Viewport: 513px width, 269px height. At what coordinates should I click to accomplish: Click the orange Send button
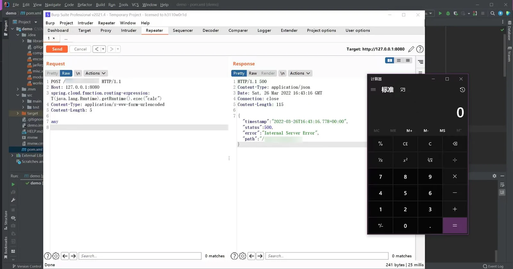point(57,49)
